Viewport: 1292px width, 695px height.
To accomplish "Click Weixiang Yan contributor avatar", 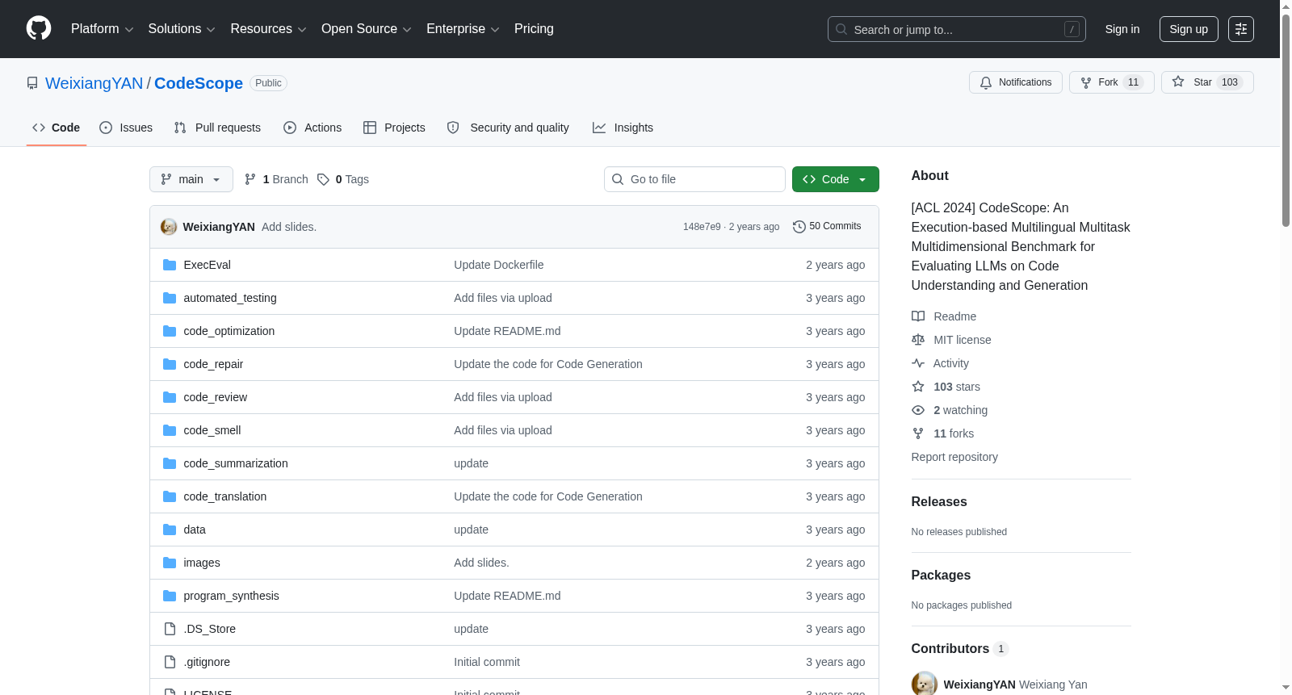I will tap(925, 684).
